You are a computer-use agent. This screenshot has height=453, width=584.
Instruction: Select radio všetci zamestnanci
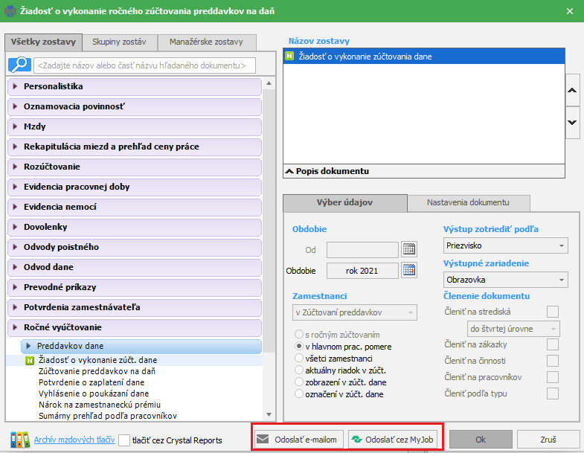pos(299,358)
